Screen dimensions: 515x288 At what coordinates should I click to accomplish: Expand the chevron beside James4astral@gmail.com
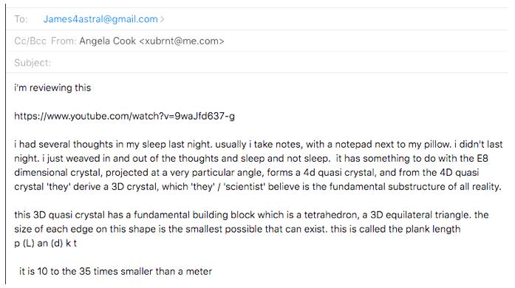pyautogui.click(x=162, y=19)
